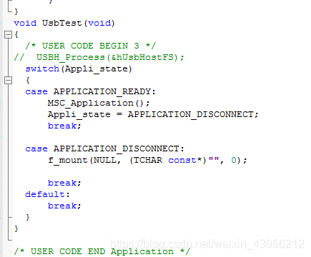This screenshot has width=311, height=257.
Task: Click the line 'switch(Appli_state)'
Action: coord(79,69)
